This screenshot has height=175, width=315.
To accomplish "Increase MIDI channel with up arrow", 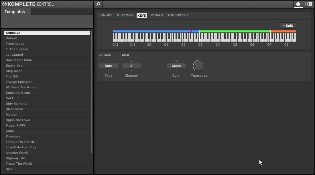I will pyautogui.click(x=131, y=61).
